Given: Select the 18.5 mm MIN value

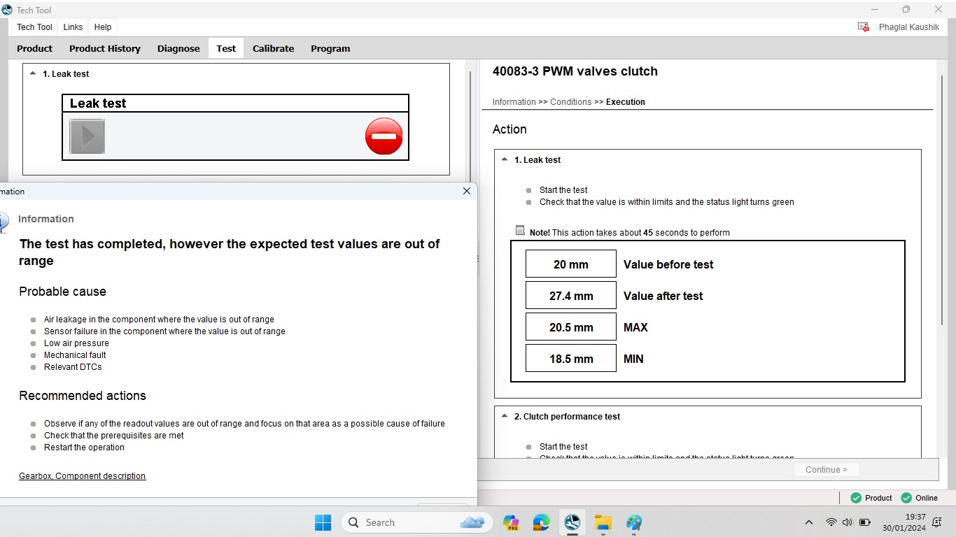Looking at the screenshot, I should click(571, 359).
